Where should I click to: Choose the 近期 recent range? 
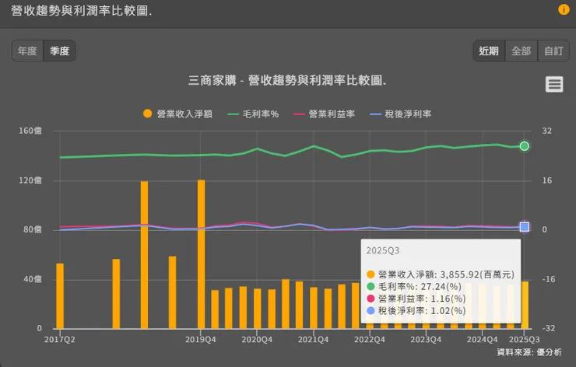(489, 51)
